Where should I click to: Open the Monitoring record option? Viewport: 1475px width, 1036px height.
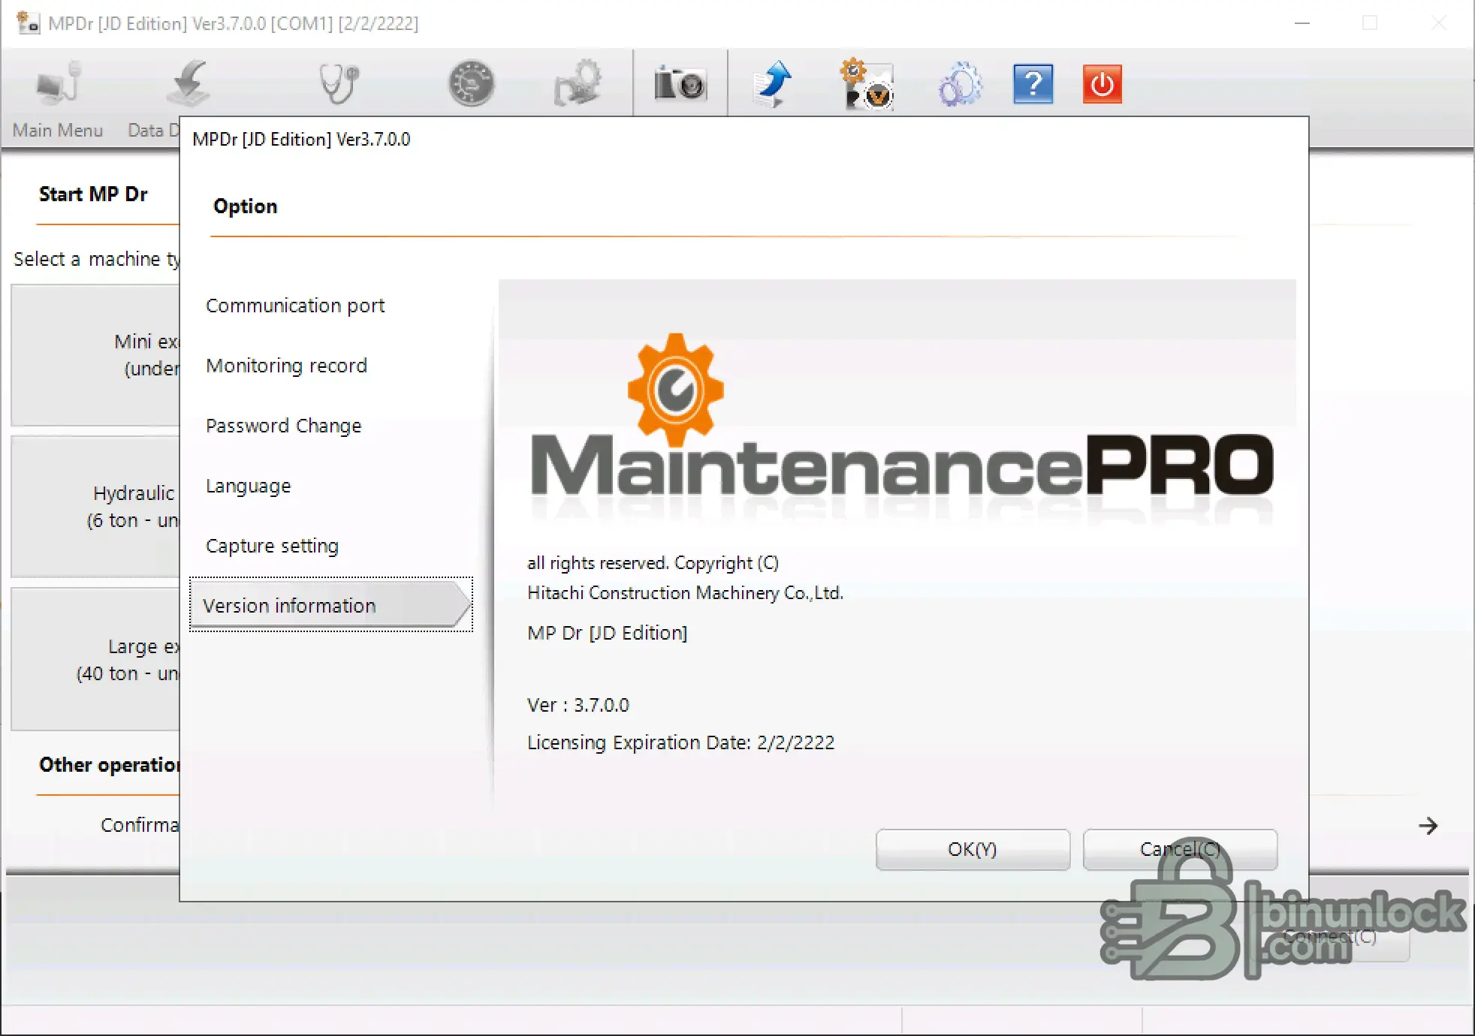point(286,366)
